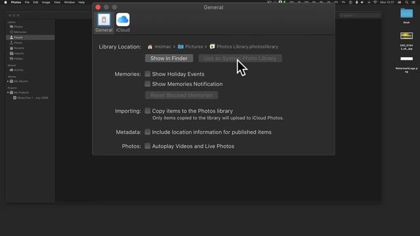Collapse My Projects disclosure triangle
The width and height of the screenshot is (420, 236).
[x=8, y=92]
